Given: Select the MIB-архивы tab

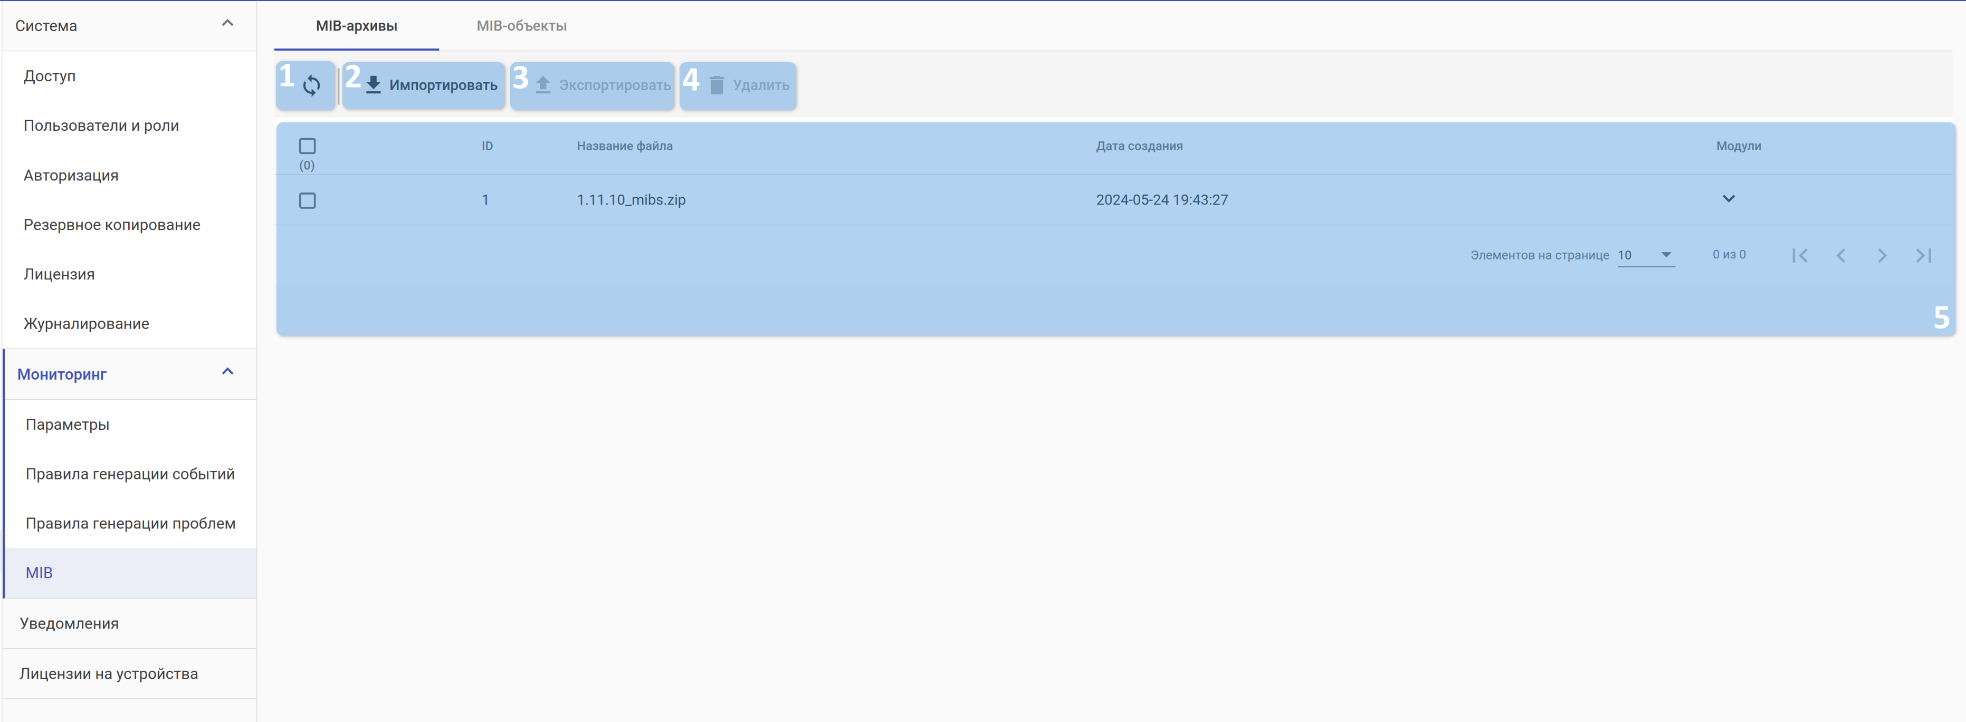Looking at the screenshot, I should [356, 26].
